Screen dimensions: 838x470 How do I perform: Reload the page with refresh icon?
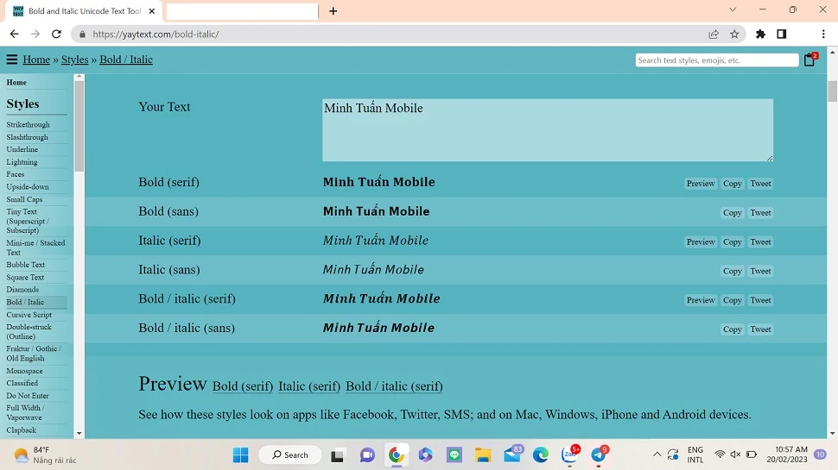56,34
